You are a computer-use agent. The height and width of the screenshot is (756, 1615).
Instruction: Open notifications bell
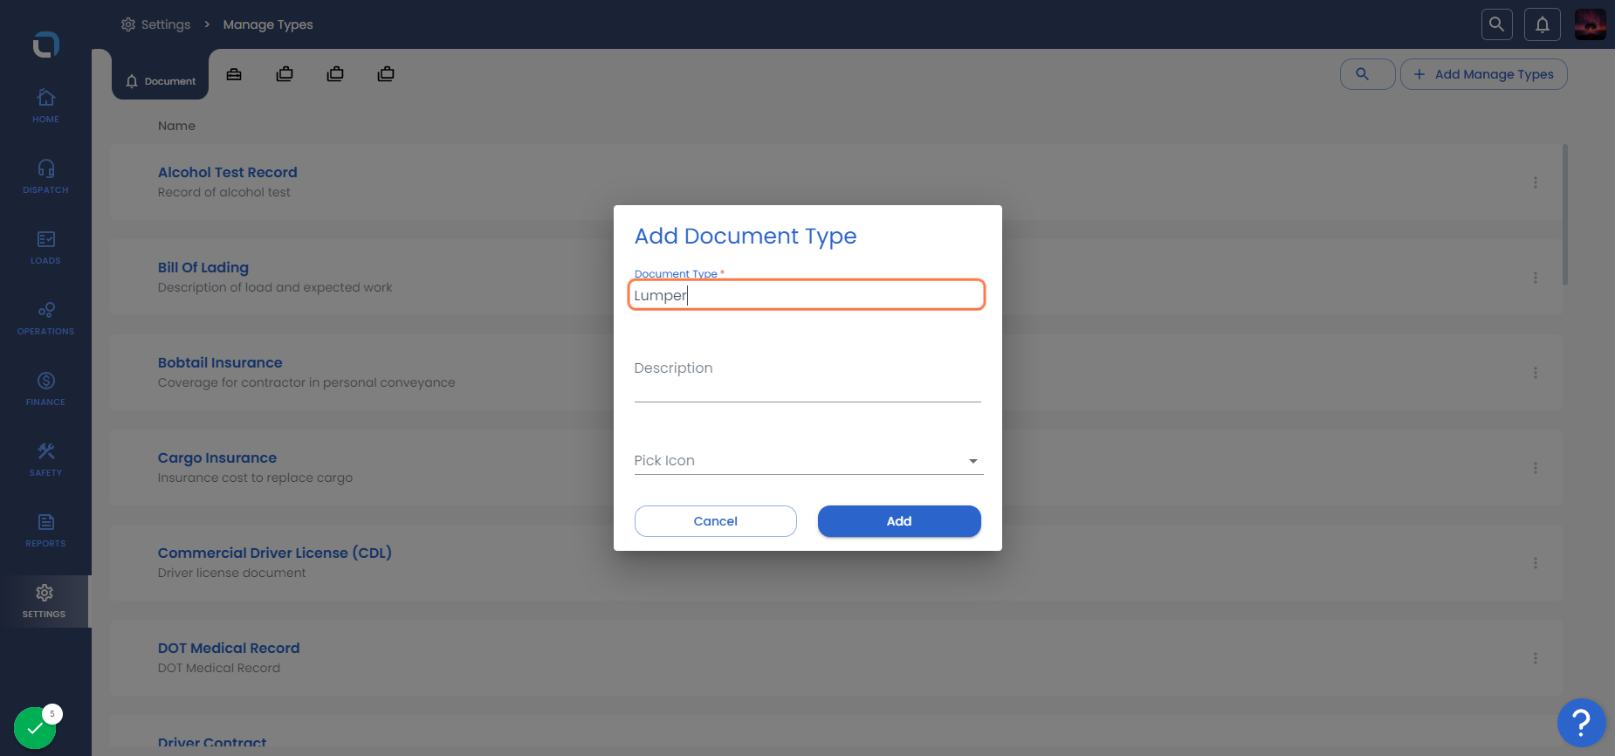pyautogui.click(x=1543, y=24)
